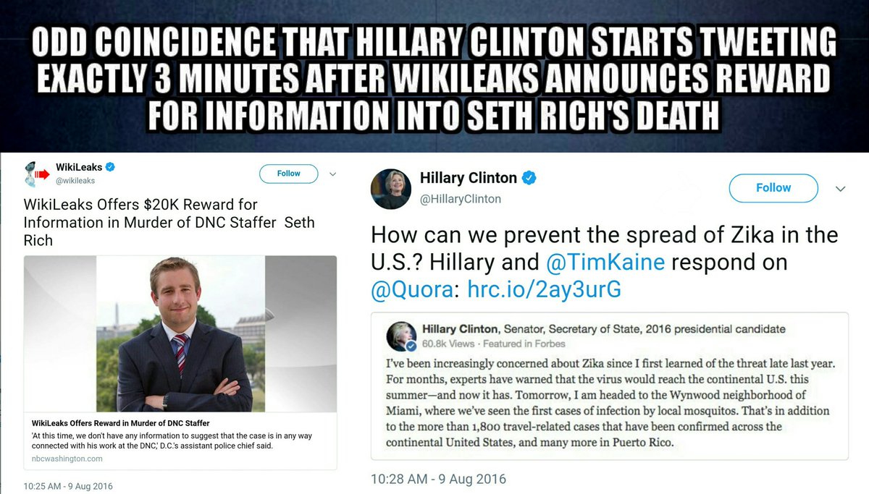Open Hillary Clinton tweet options chevron
The image size is (869, 494).
click(x=841, y=189)
